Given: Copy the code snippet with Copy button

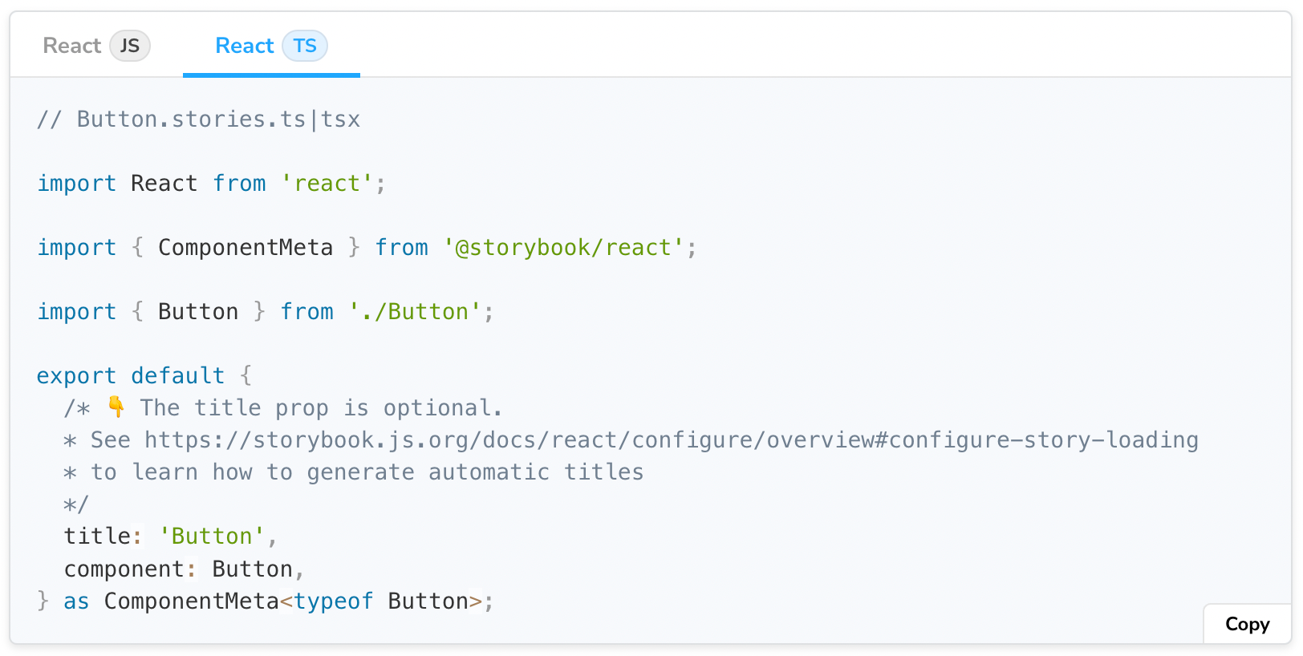Looking at the screenshot, I should click(1247, 624).
